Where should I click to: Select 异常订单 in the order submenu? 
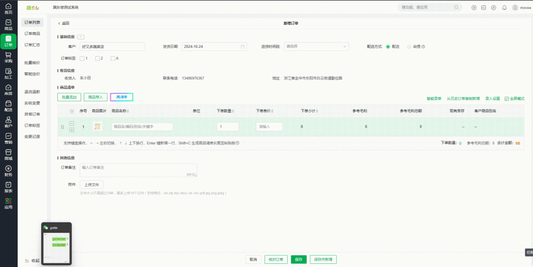tap(32, 114)
